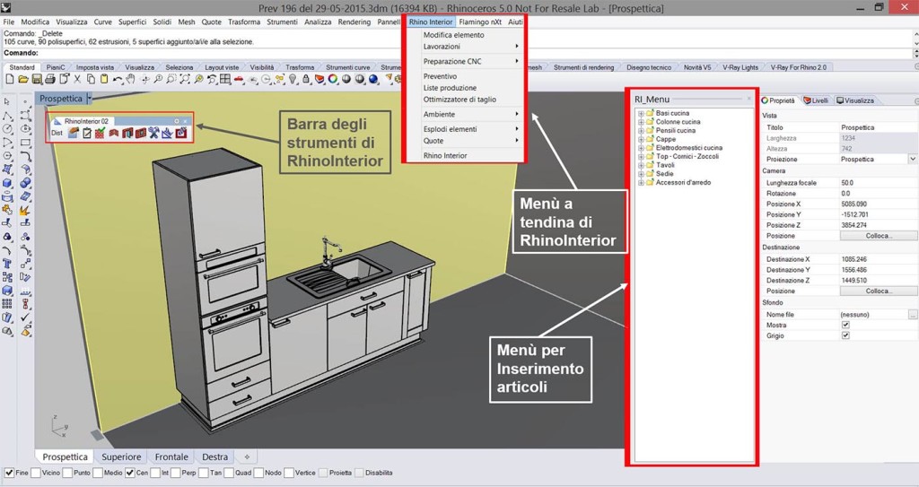Viewport: 919px width, 487px height.
Task: Select the Box solid tool in left sidebar
Action: coord(7,182)
